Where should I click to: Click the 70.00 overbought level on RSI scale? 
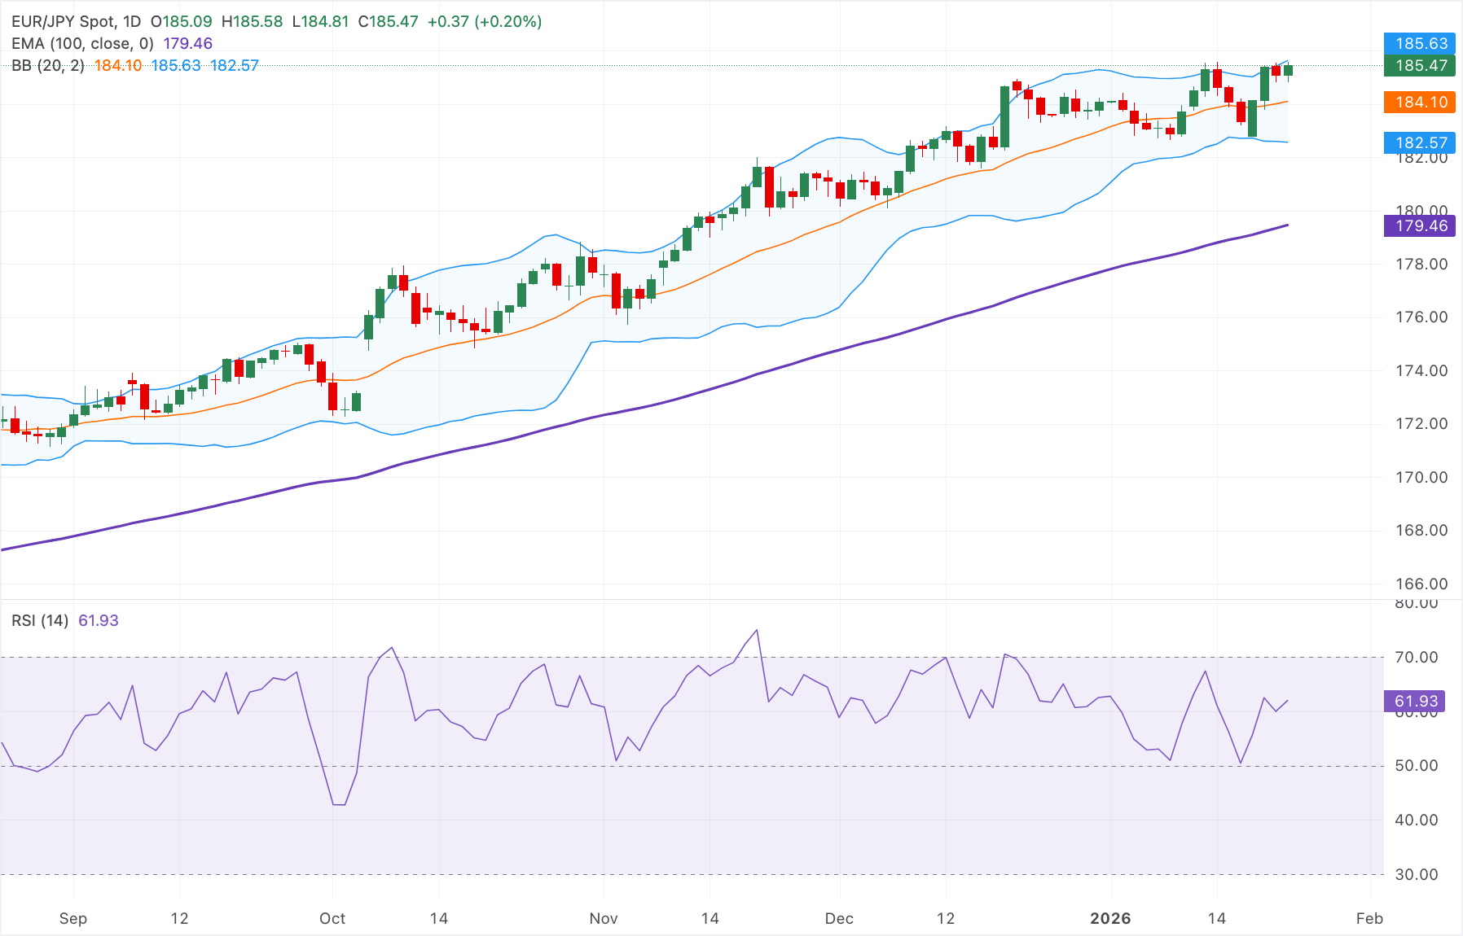(x=1416, y=658)
